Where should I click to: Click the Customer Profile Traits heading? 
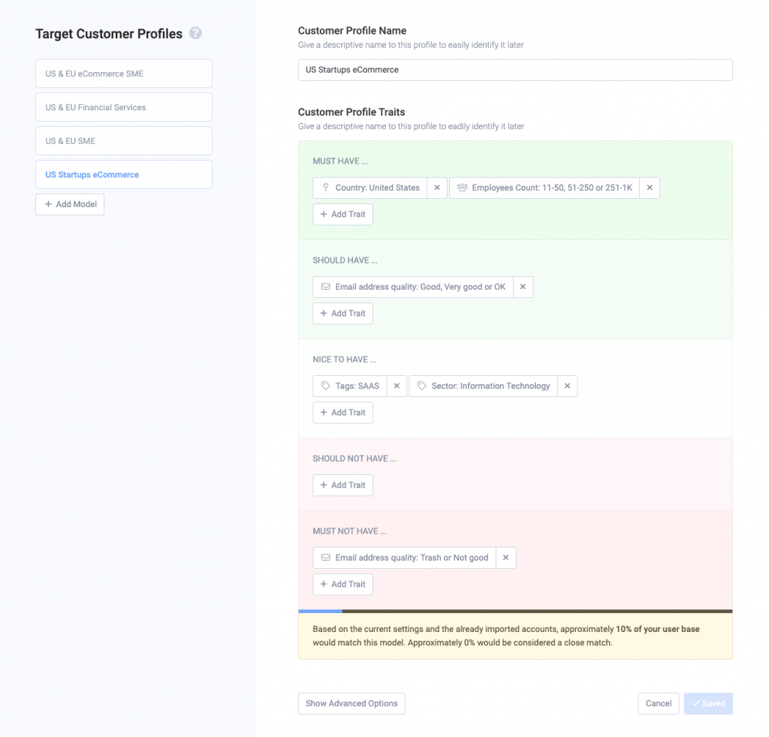click(351, 112)
